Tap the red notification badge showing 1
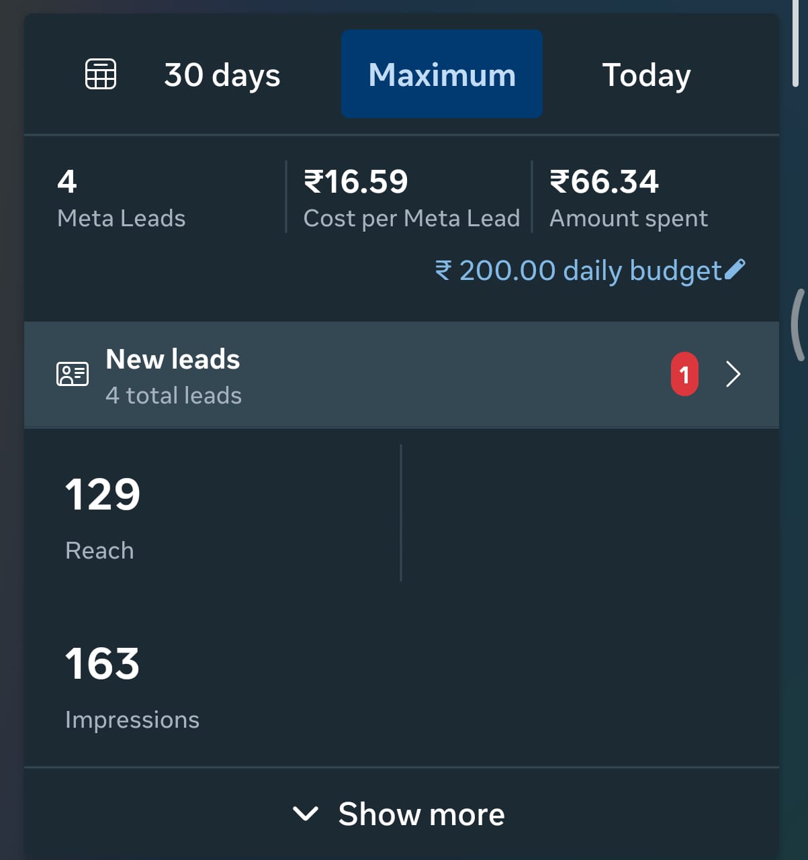 [684, 374]
